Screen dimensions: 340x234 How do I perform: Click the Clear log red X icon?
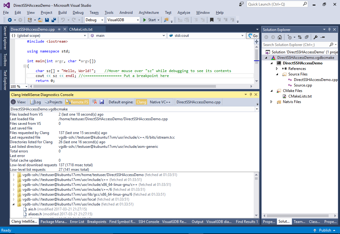tap(94, 102)
